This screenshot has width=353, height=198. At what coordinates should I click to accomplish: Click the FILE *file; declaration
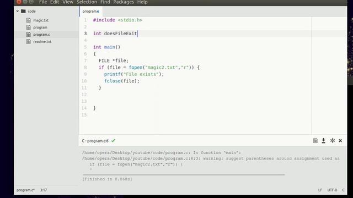[x=114, y=61]
